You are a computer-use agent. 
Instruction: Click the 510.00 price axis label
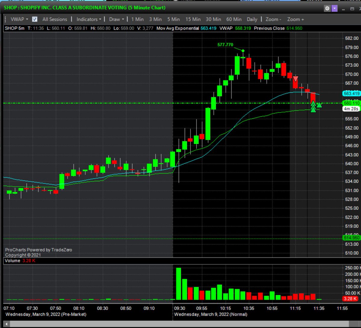[x=352, y=253]
